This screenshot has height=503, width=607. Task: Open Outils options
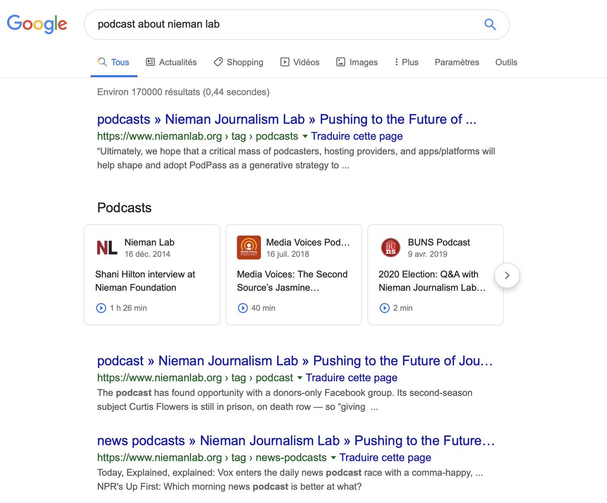[506, 62]
